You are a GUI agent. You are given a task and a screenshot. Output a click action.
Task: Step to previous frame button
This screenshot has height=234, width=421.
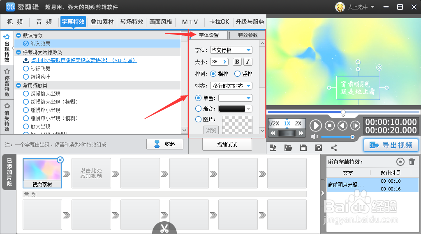coord(342,126)
